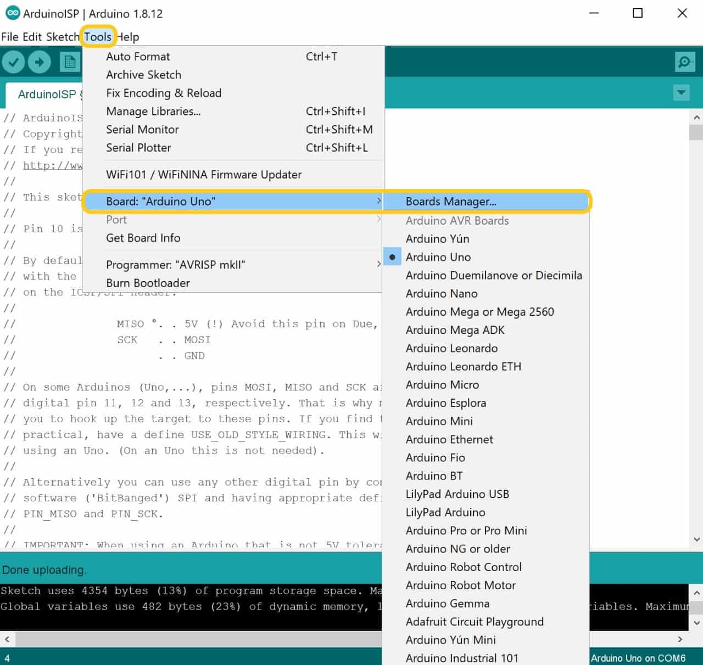703x665 pixels.
Task: Select Arduino Robot Motor
Action: 486,585
